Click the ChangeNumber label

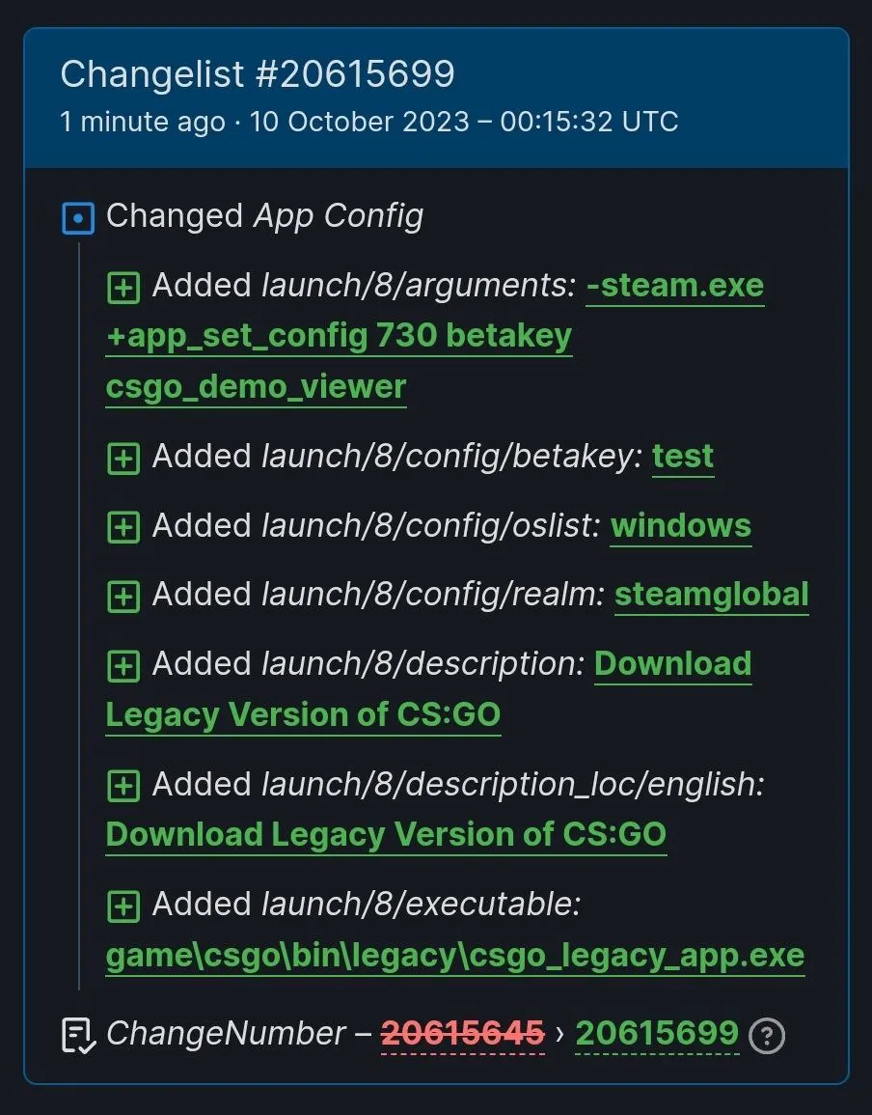226,1033
